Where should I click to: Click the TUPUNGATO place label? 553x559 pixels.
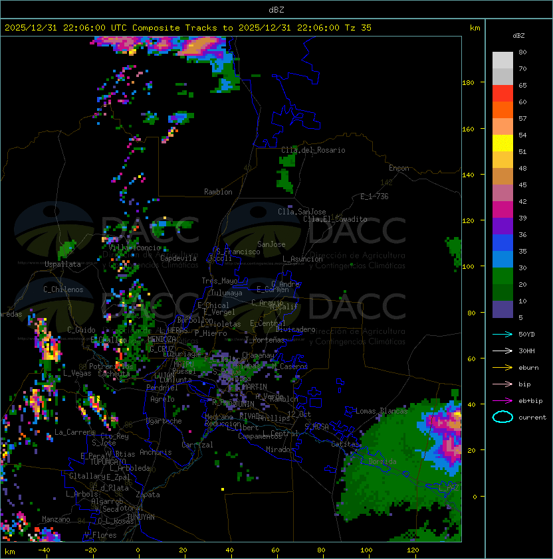click(108, 461)
